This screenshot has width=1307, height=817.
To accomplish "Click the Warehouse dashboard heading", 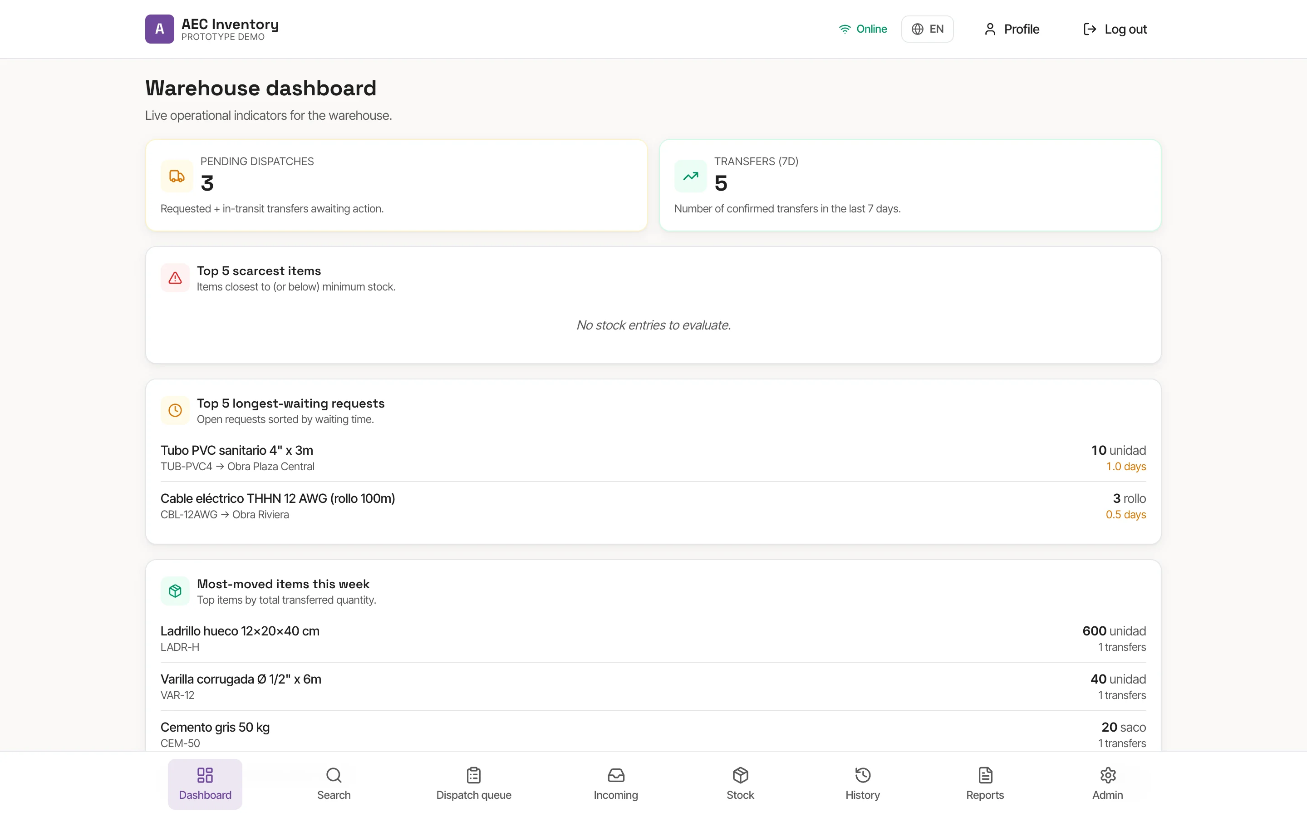I will tap(261, 88).
